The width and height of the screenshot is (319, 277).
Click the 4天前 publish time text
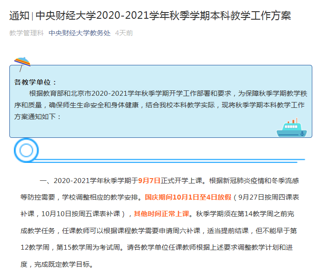(x=124, y=33)
